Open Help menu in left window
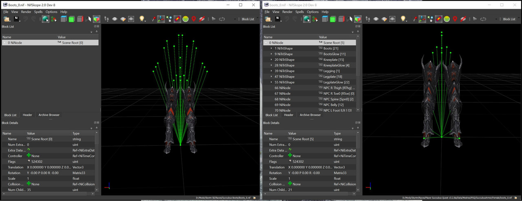 (x=64, y=12)
